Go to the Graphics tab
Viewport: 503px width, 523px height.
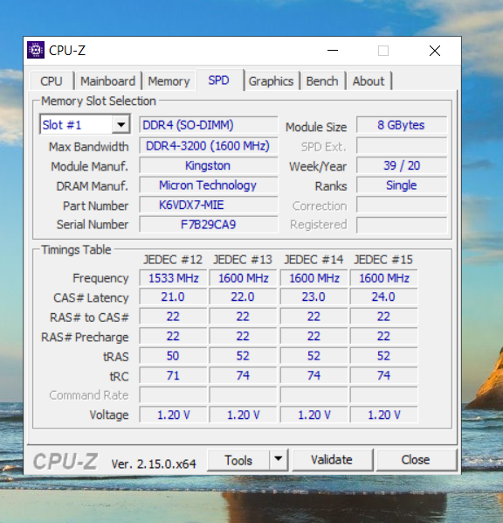click(272, 81)
